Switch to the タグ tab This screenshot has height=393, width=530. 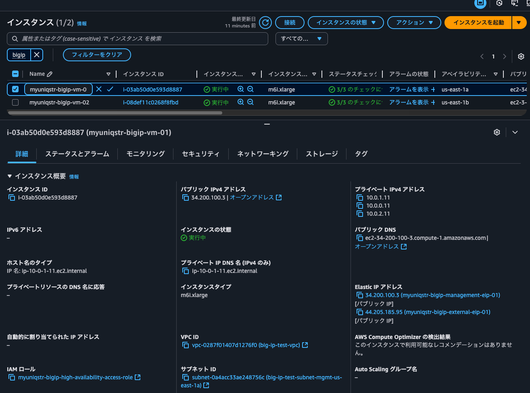361,154
